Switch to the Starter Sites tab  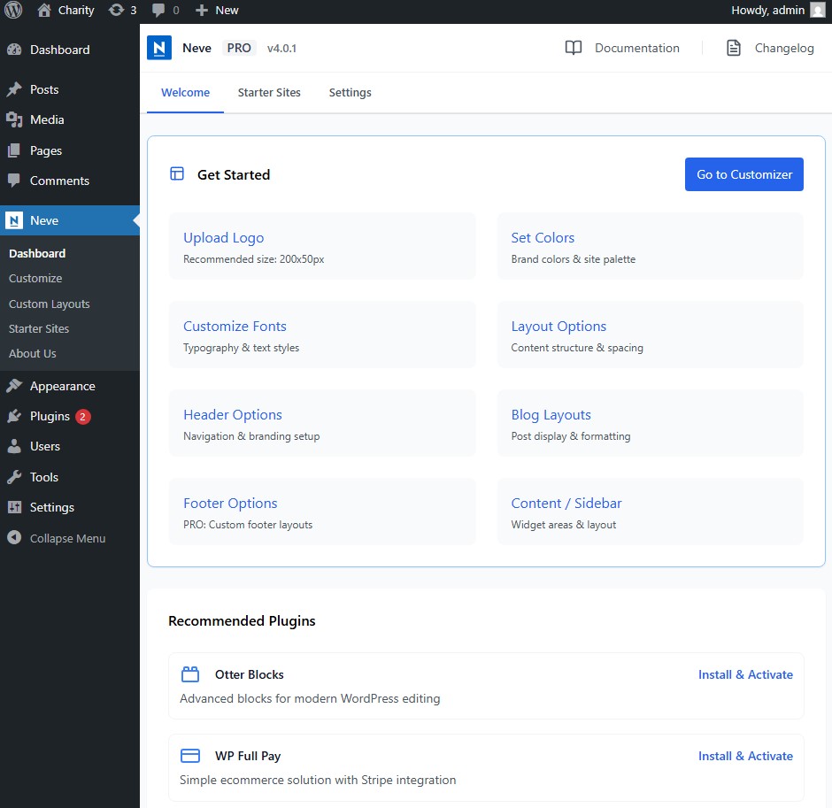[269, 92]
